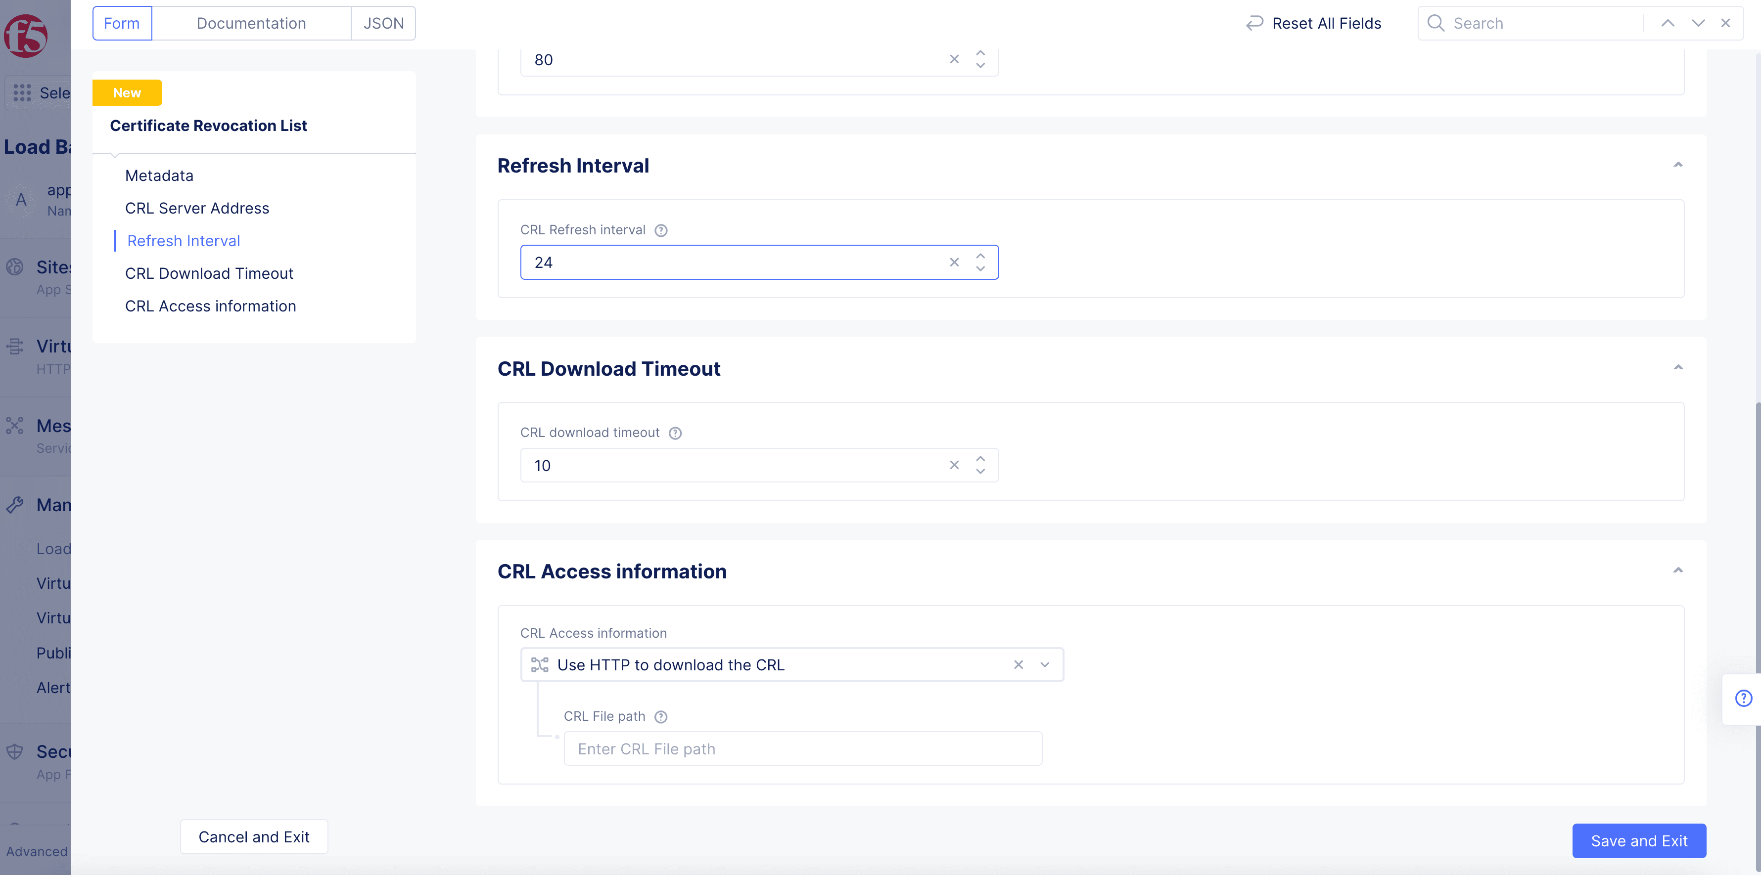Viewport: 1761px width, 875px height.
Task: Click Cancel and Exit button
Action: click(x=254, y=837)
